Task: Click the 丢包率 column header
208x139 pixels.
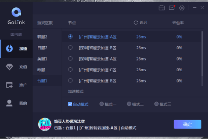Action: point(178,23)
